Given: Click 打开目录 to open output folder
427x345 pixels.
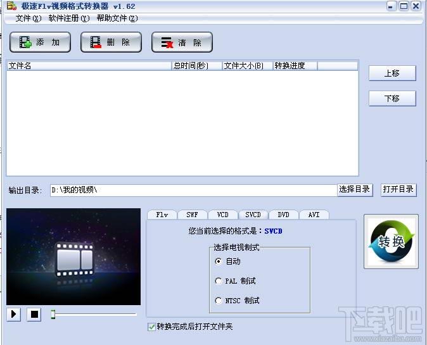Looking at the screenshot, I should click(398, 189).
